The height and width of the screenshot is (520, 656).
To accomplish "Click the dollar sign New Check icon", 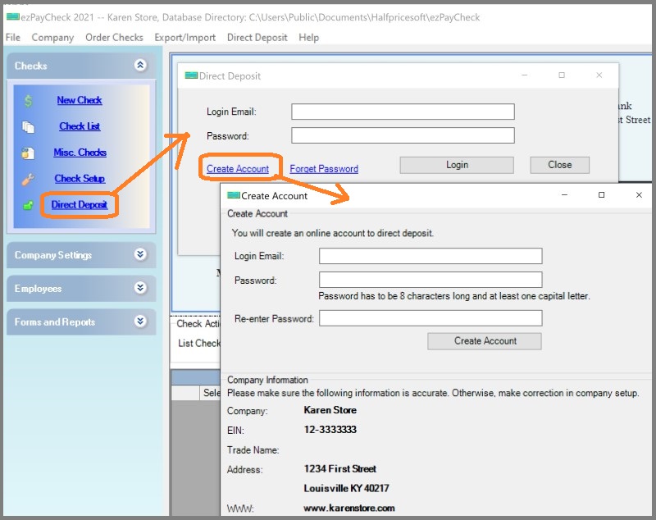I will 29,101.
